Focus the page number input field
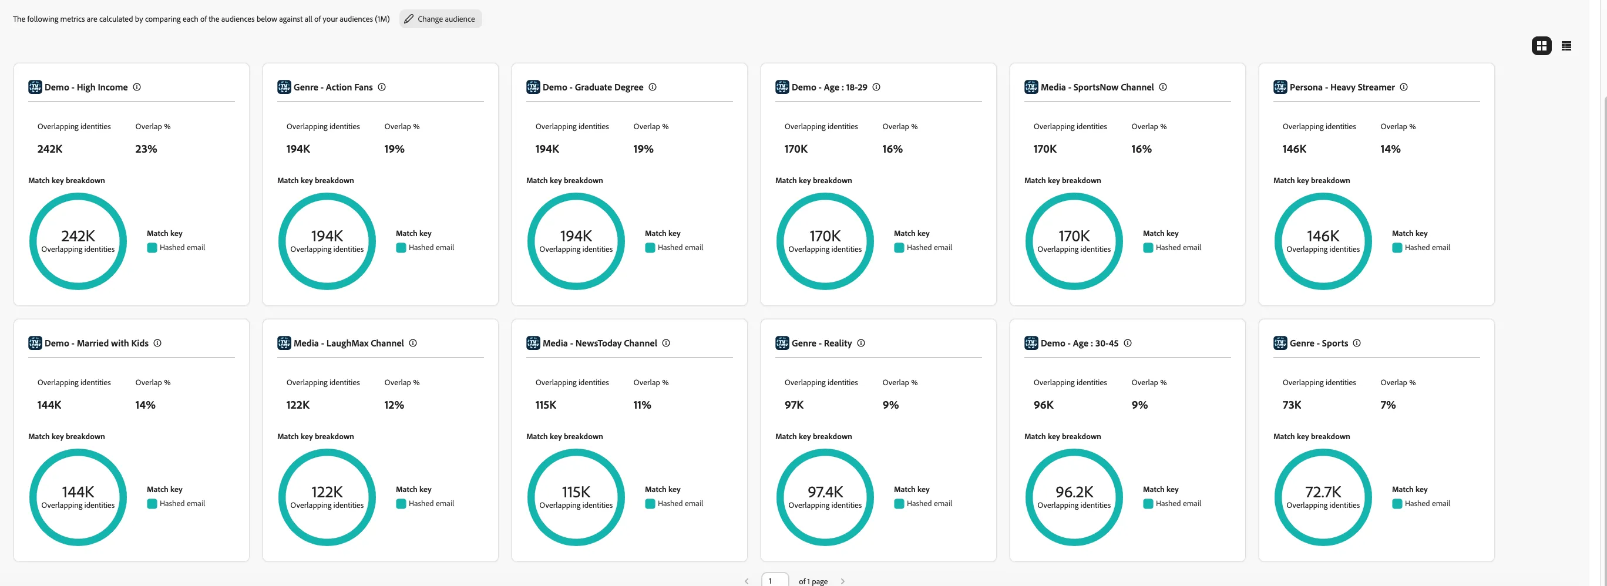1607x586 pixels. coord(775,580)
